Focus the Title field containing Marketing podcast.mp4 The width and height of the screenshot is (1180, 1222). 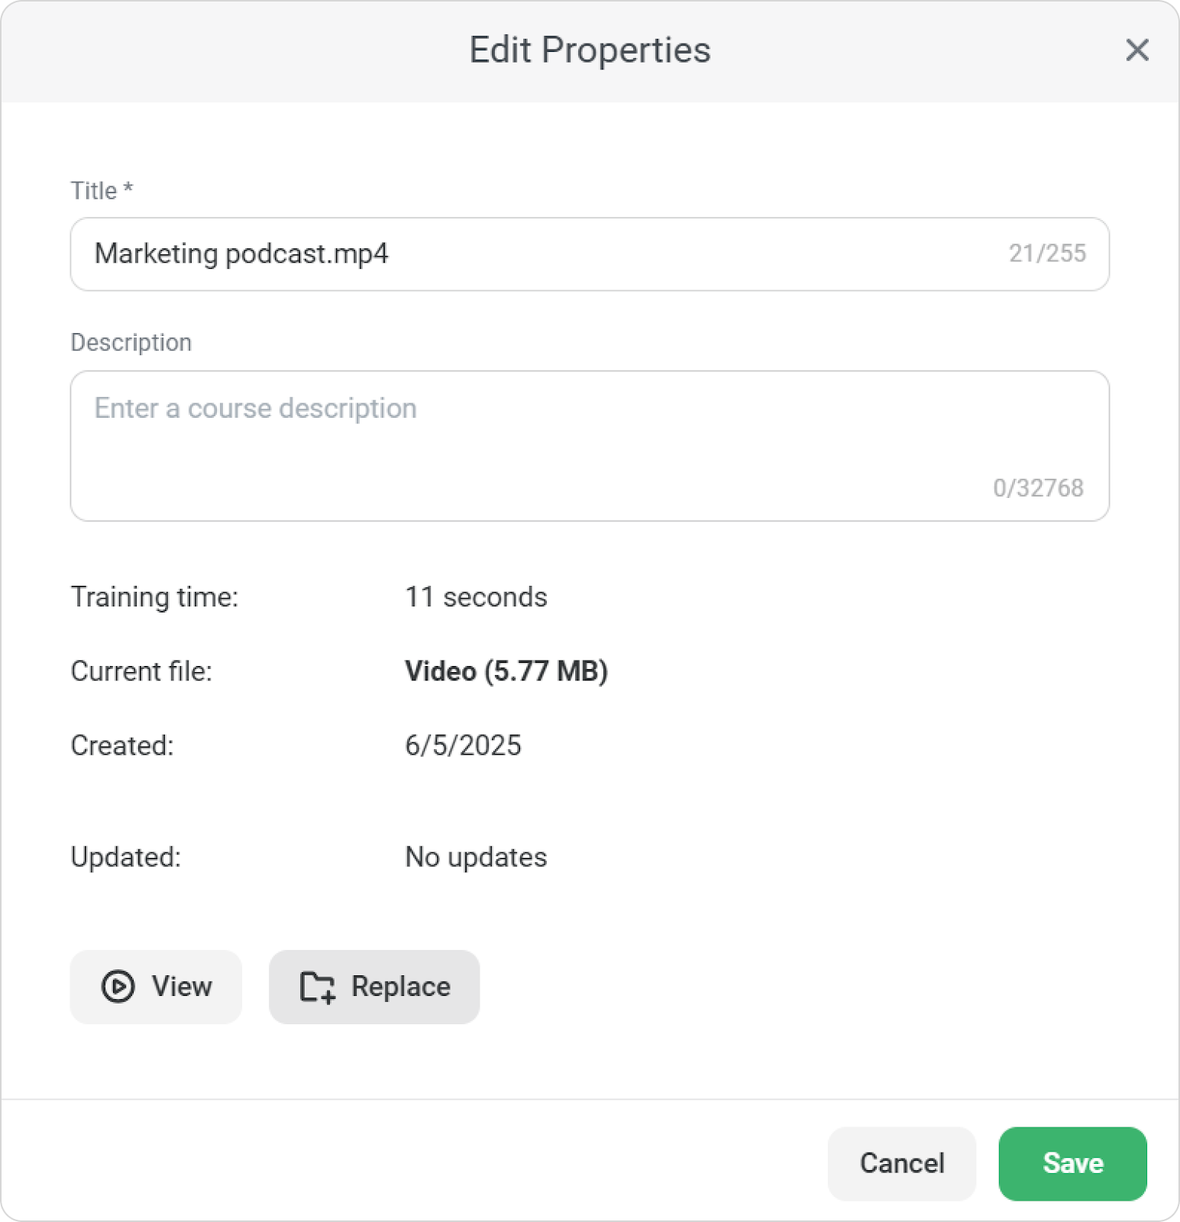[535, 254]
